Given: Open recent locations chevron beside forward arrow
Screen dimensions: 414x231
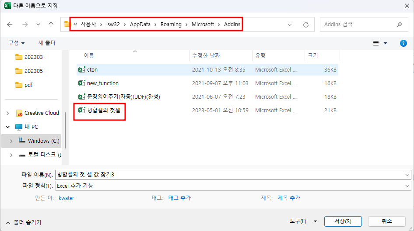Looking at the screenshot, I should coord(38,24).
